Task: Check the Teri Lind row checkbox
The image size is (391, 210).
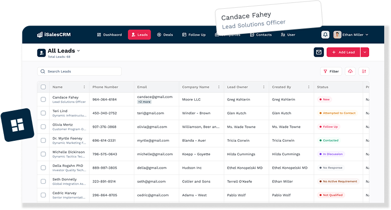Action: [x=43, y=113]
